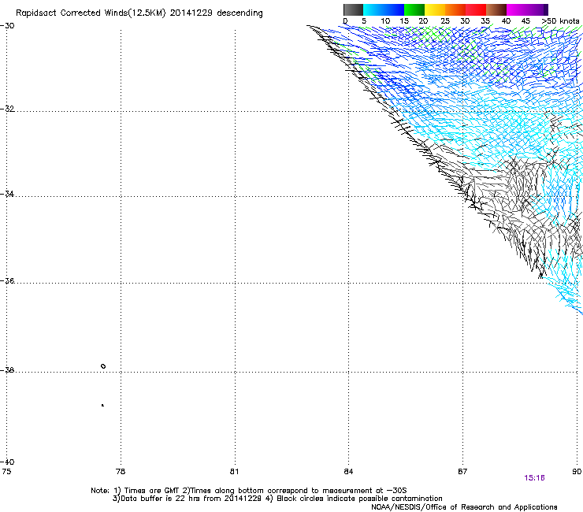Click the tiny island dot below the circle

click(x=102, y=405)
